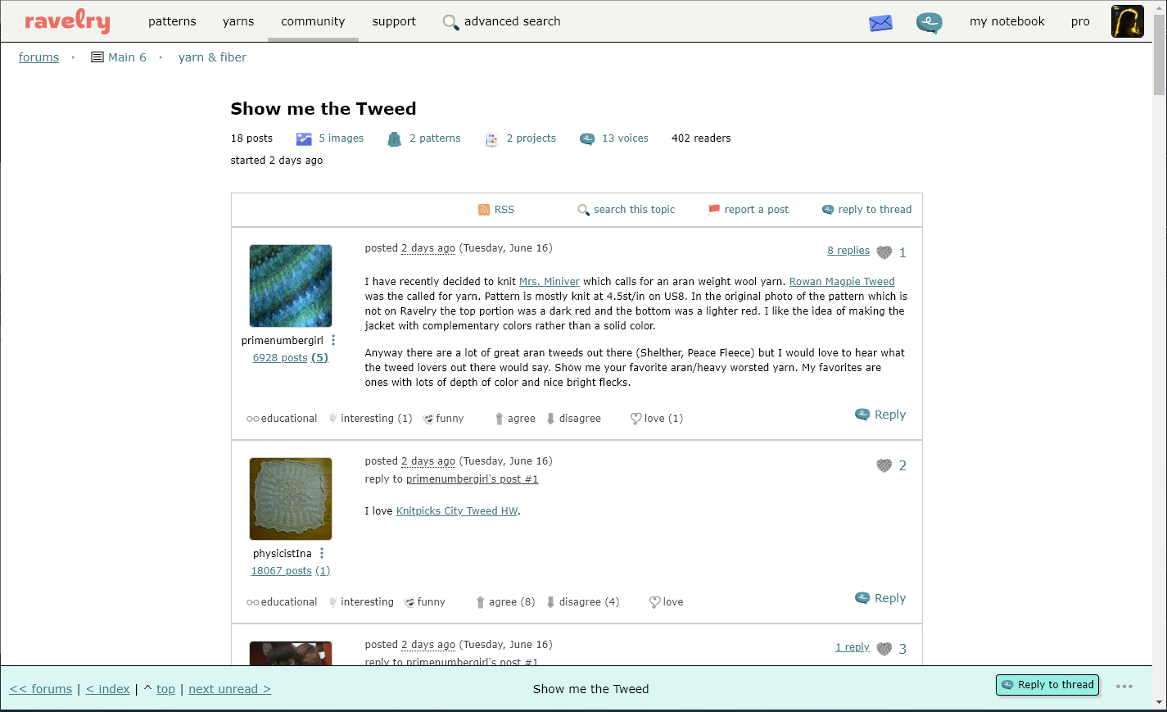View the 1 reply to post 3
Screen dimensions: 1167x712
click(x=853, y=647)
